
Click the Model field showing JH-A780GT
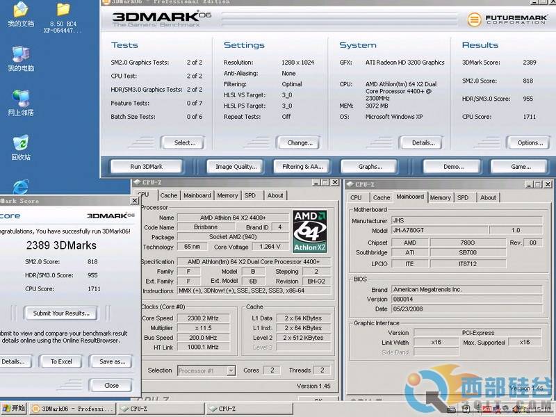tap(440, 230)
